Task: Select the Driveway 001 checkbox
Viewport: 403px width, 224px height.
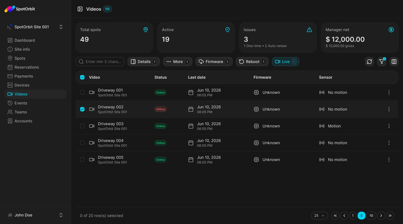Action: pyautogui.click(x=82, y=92)
